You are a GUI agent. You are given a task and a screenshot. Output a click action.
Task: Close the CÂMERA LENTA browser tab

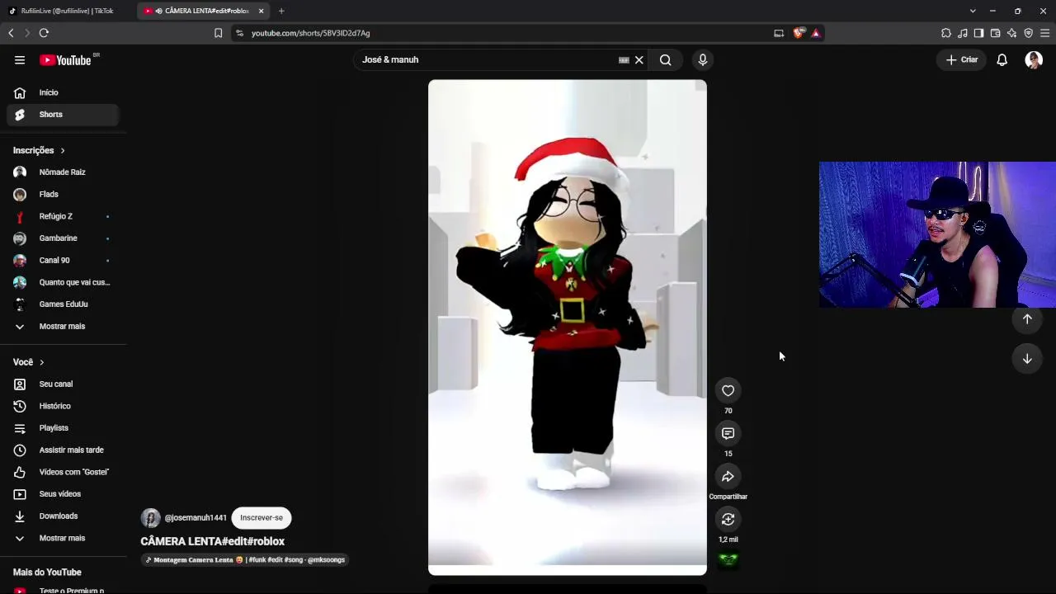(262, 11)
